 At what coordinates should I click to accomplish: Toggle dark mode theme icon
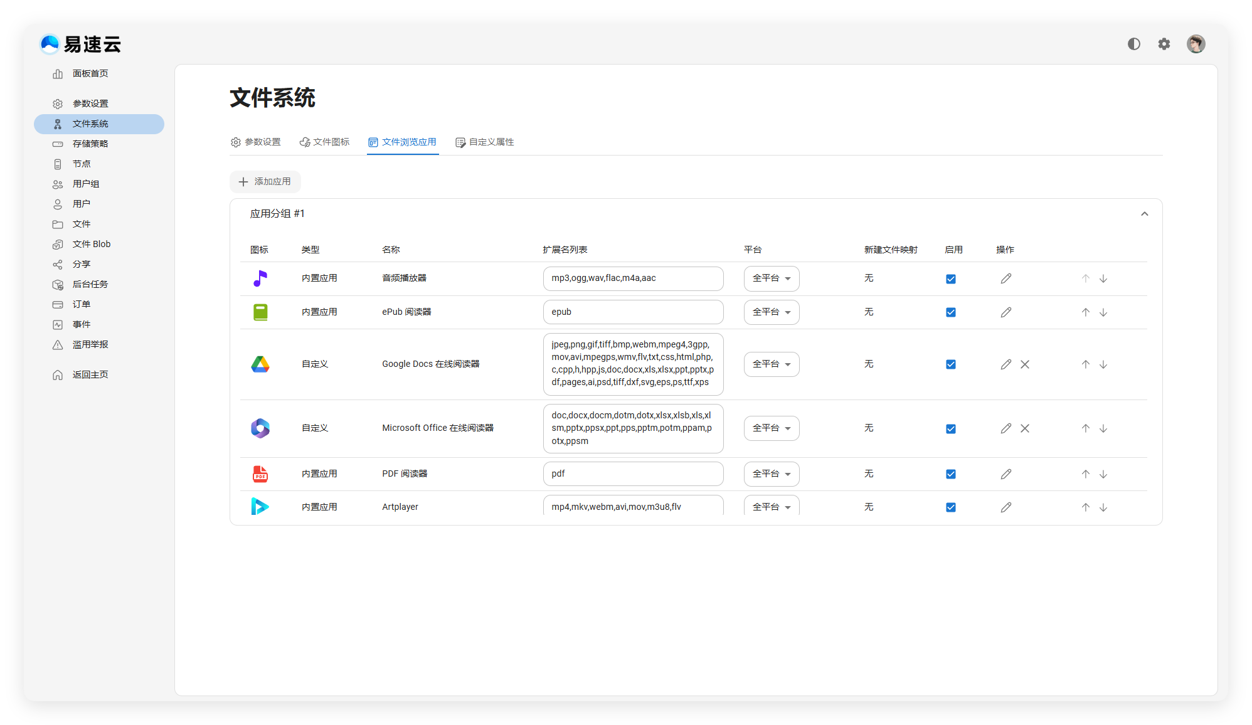point(1133,44)
